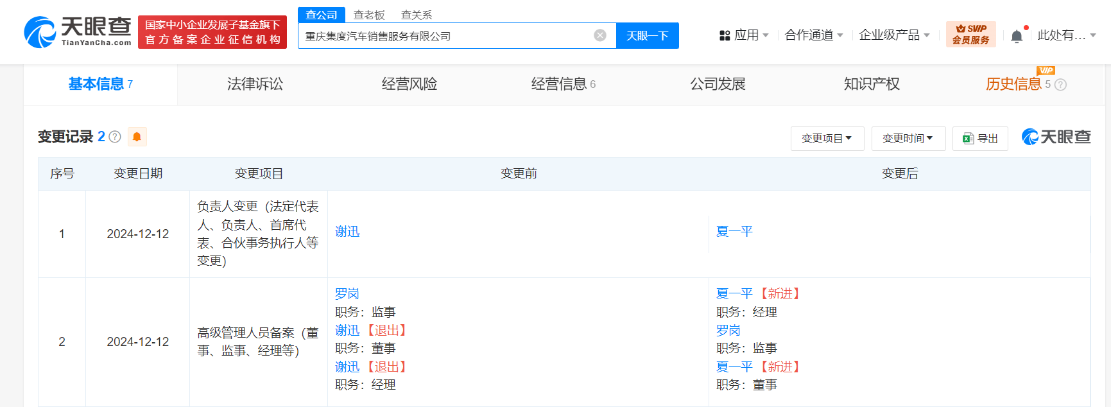Open the 合作通道 menu

(x=813, y=35)
